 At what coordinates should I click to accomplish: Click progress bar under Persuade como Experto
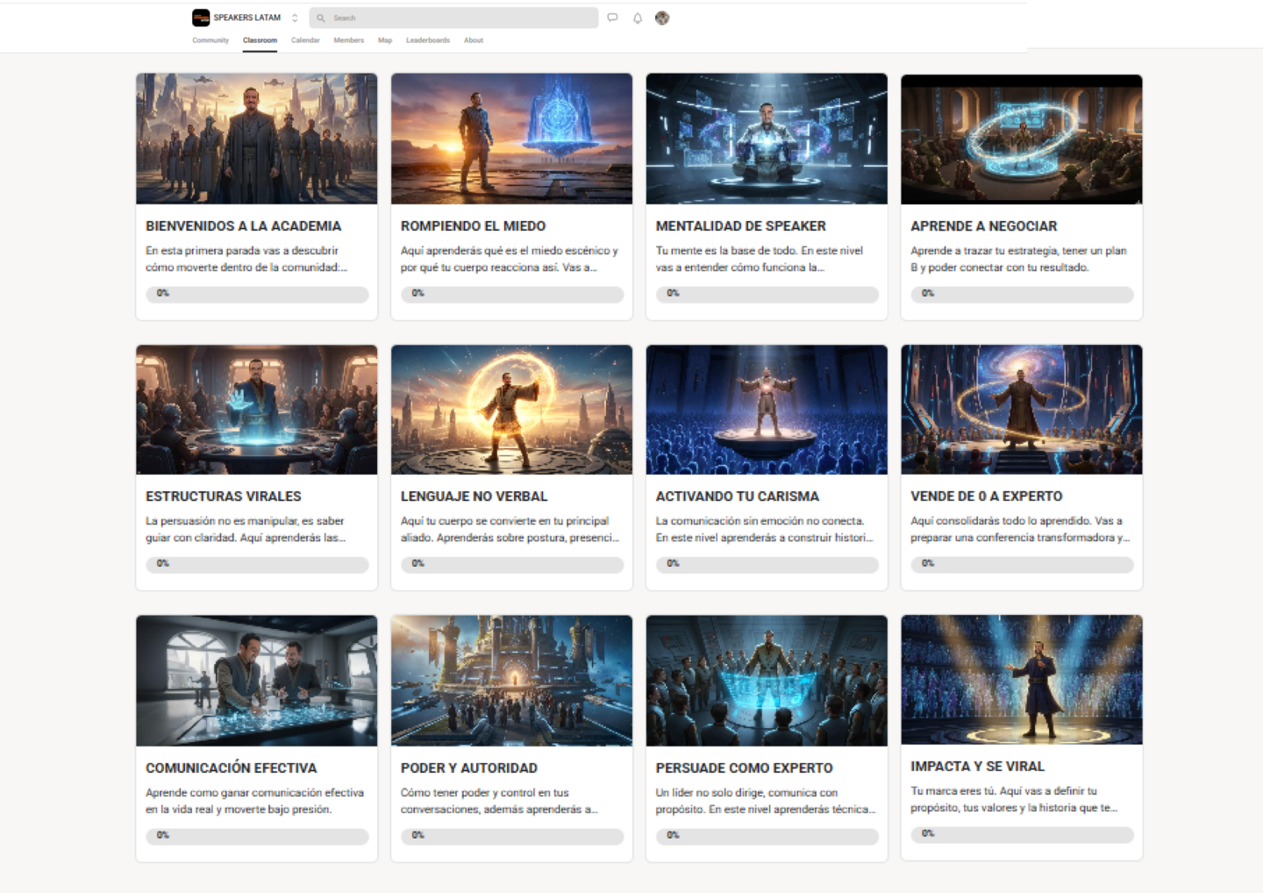(x=767, y=836)
